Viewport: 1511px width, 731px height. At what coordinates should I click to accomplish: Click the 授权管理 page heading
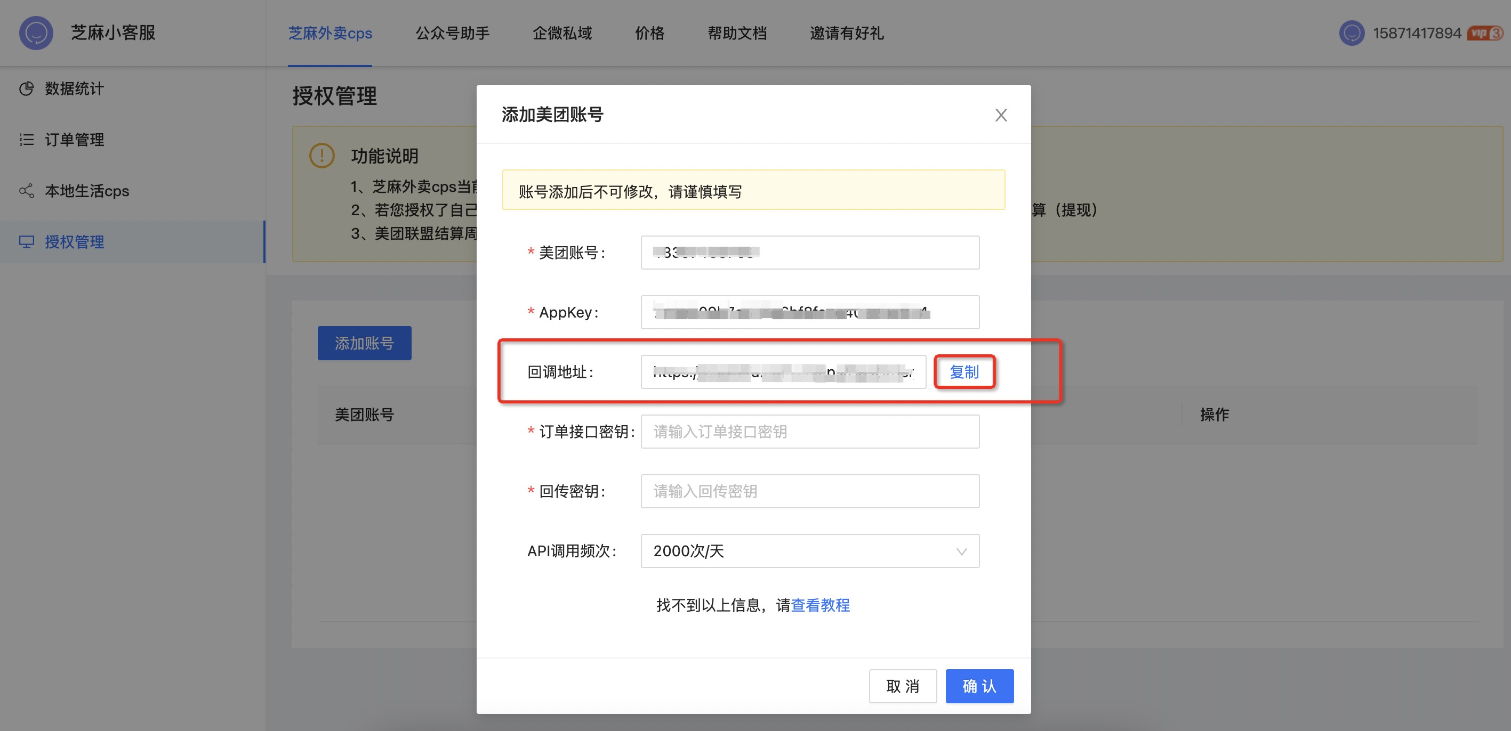pos(335,95)
